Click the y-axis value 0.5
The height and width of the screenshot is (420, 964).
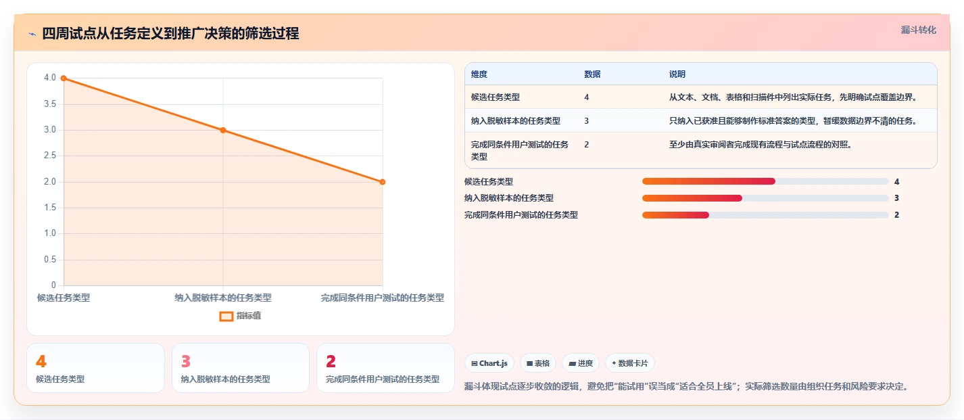coord(50,260)
